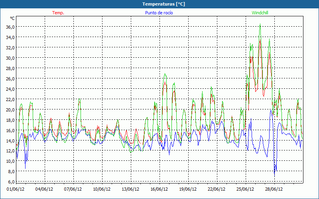Click the '36,0' y-axis value
319x199 pixels.
pos(11,27)
